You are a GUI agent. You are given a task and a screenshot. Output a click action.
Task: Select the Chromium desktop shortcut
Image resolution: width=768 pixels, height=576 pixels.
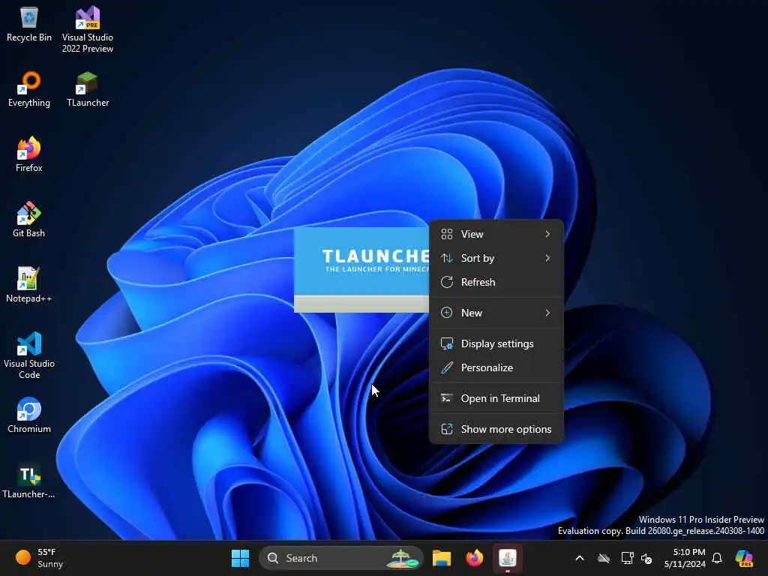[29, 415]
